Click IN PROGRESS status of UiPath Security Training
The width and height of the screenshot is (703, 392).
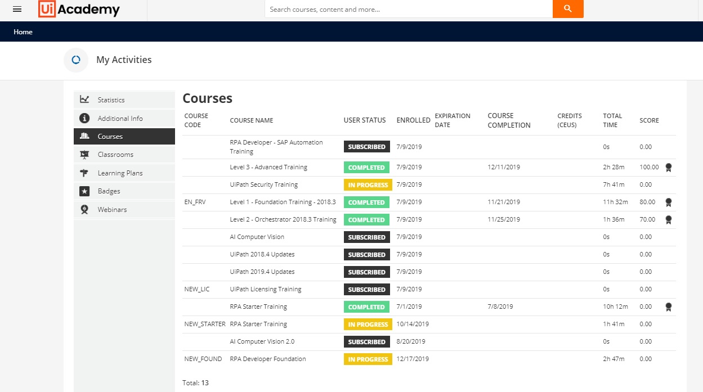pyautogui.click(x=368, y=184)
